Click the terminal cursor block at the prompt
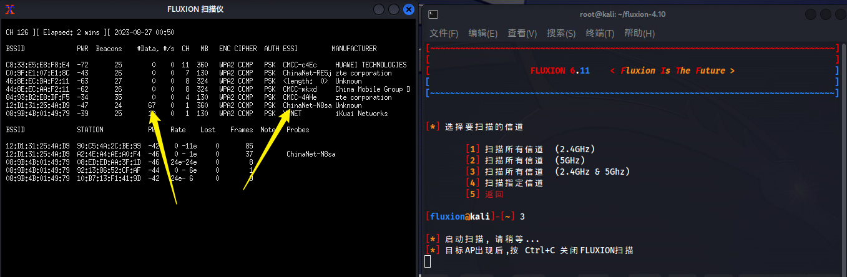 pos(428,261)
